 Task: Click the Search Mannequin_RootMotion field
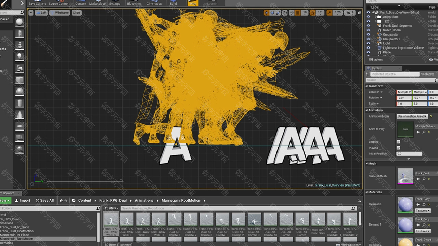coord(236,208)
